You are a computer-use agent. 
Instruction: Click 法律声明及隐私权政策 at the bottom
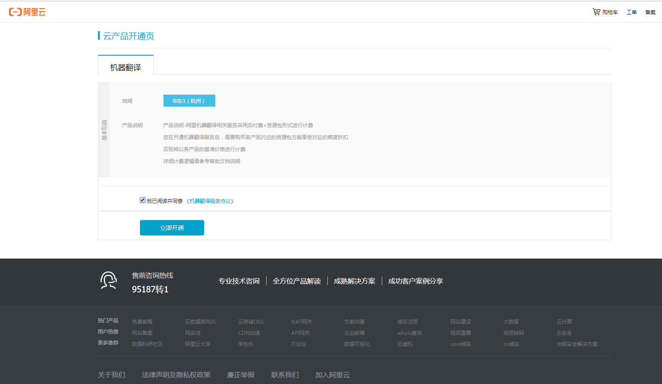click(176, 375)
